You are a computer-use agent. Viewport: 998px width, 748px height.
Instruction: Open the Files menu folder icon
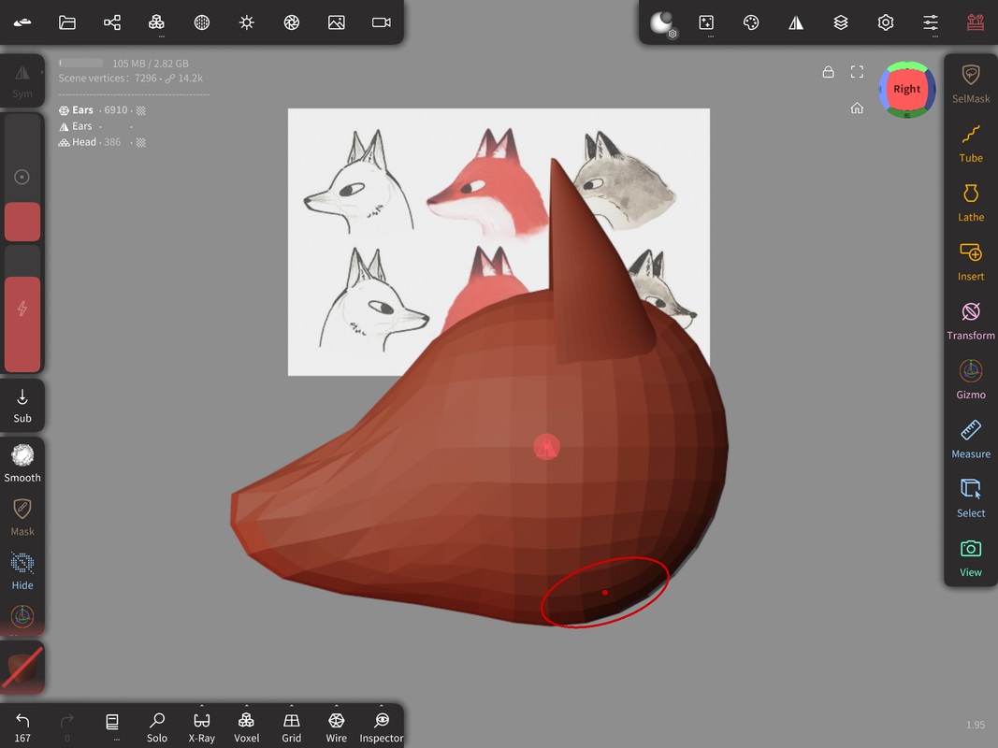click(x=67, y=22)
